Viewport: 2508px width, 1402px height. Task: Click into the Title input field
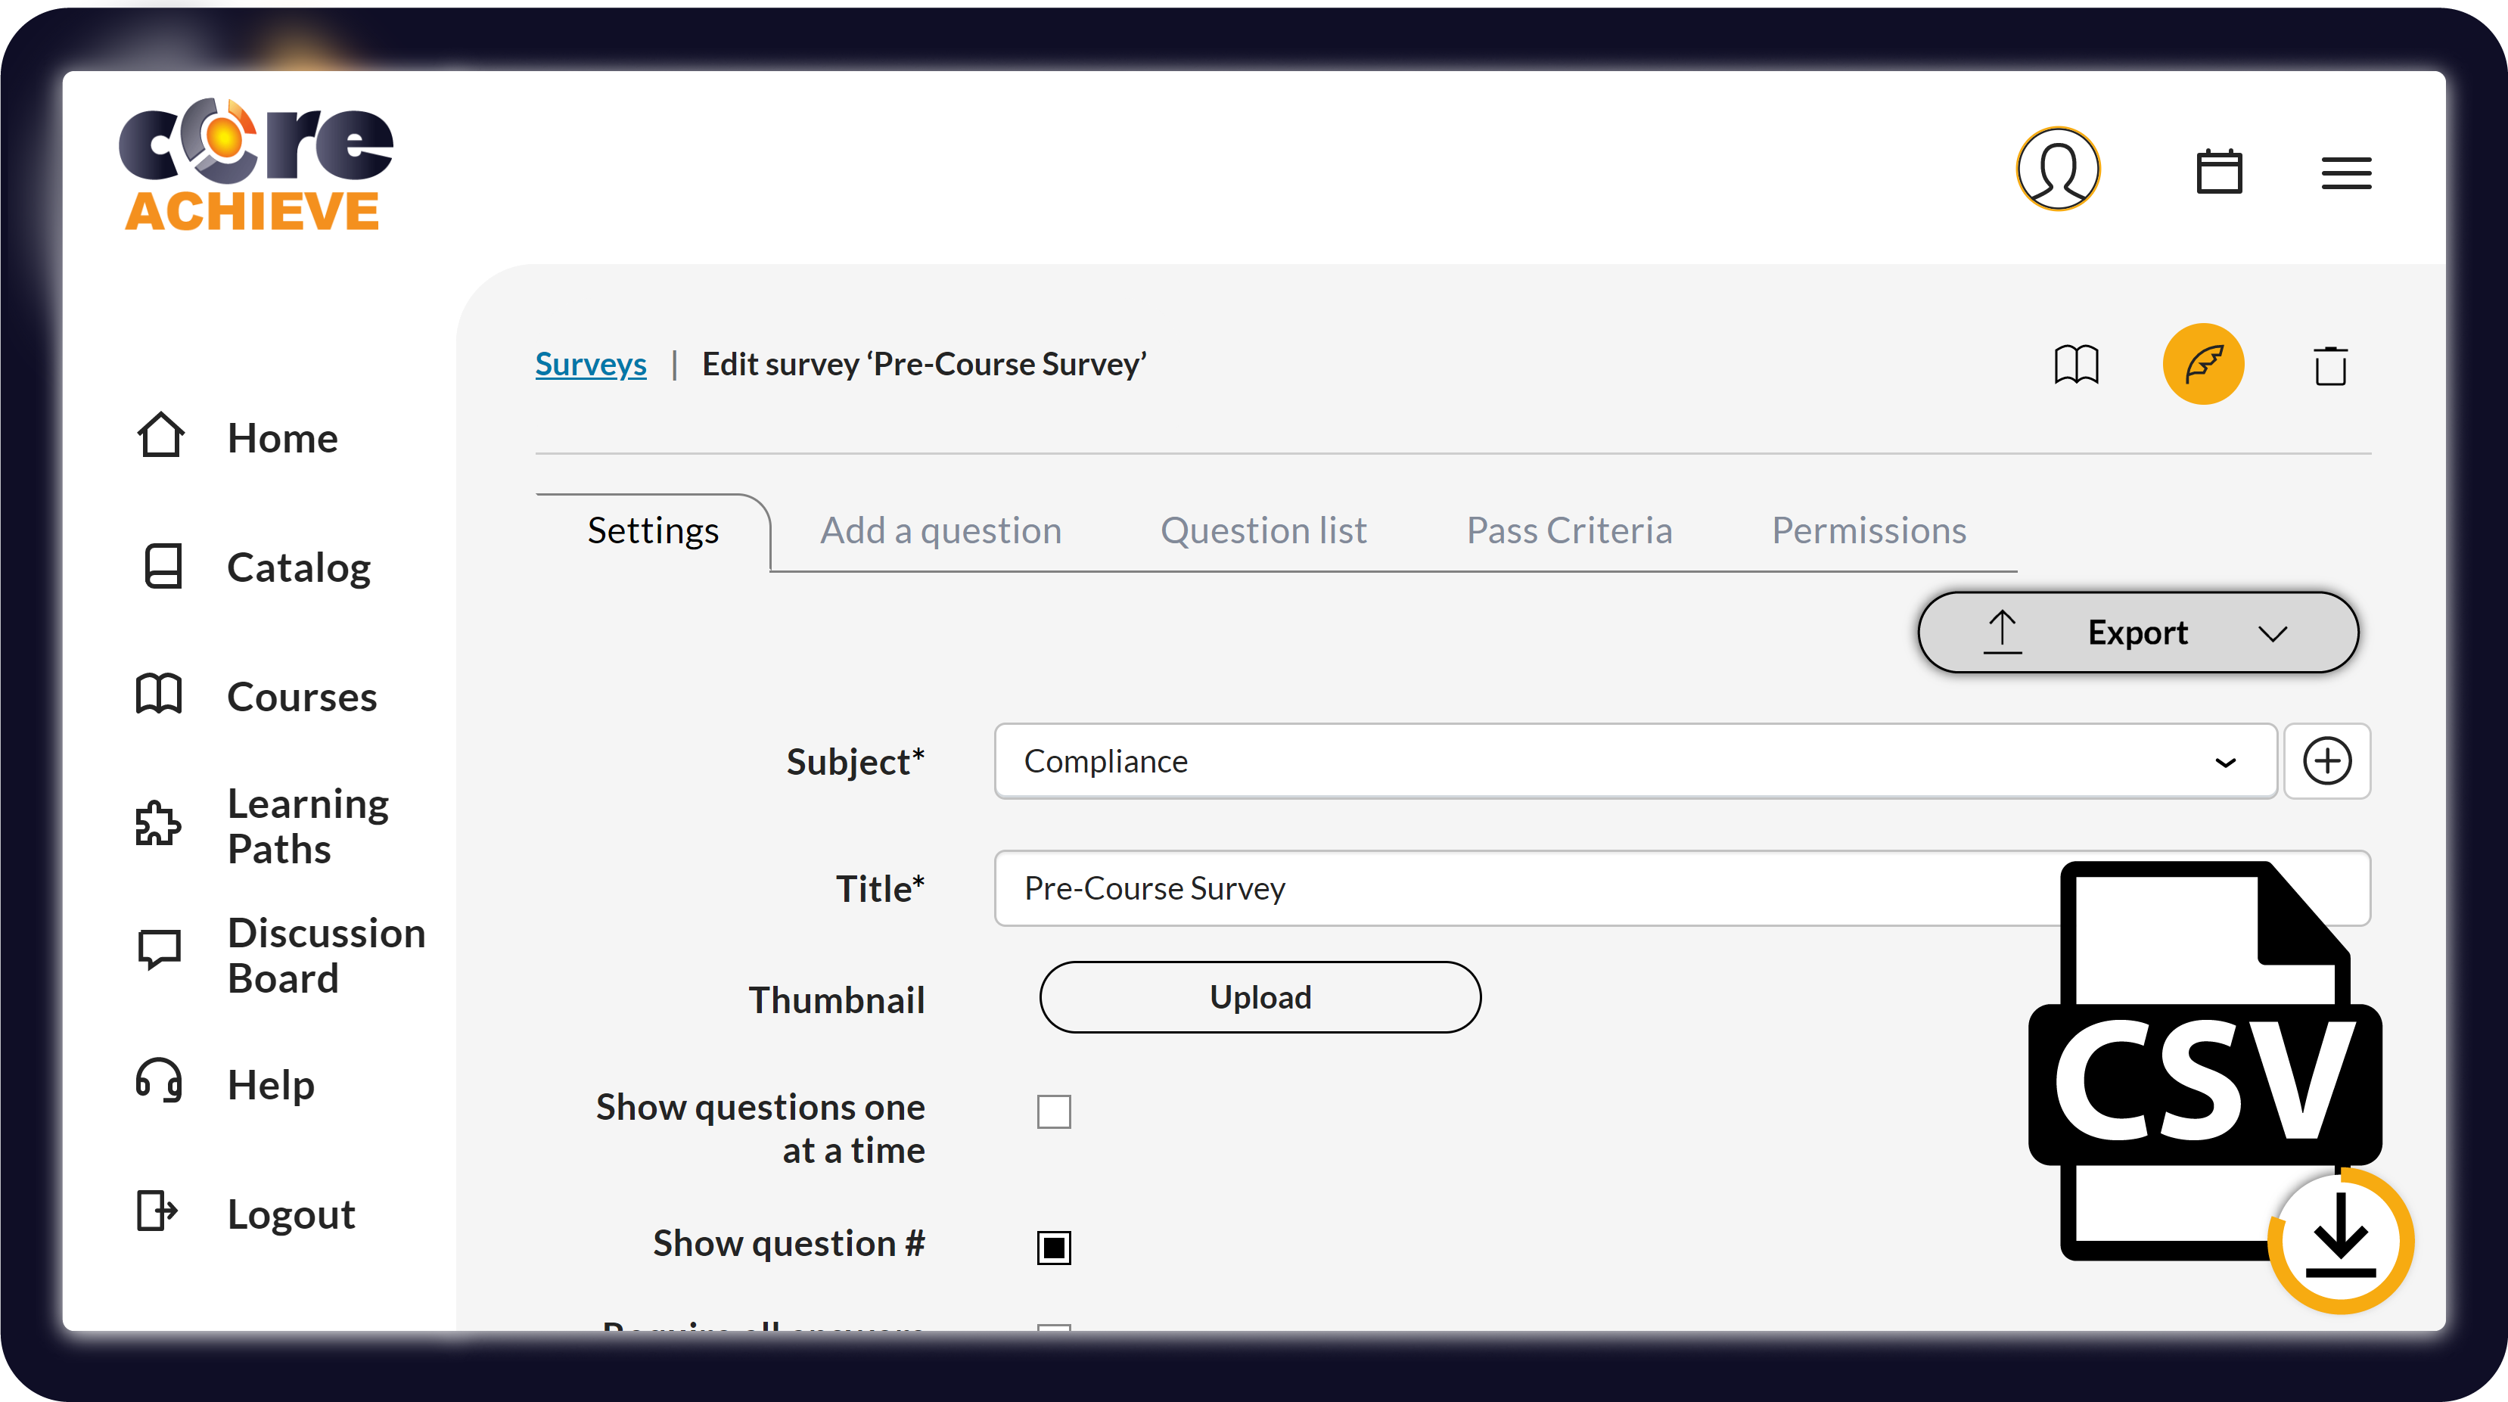pyautogui.click(x=1681, y=888)
